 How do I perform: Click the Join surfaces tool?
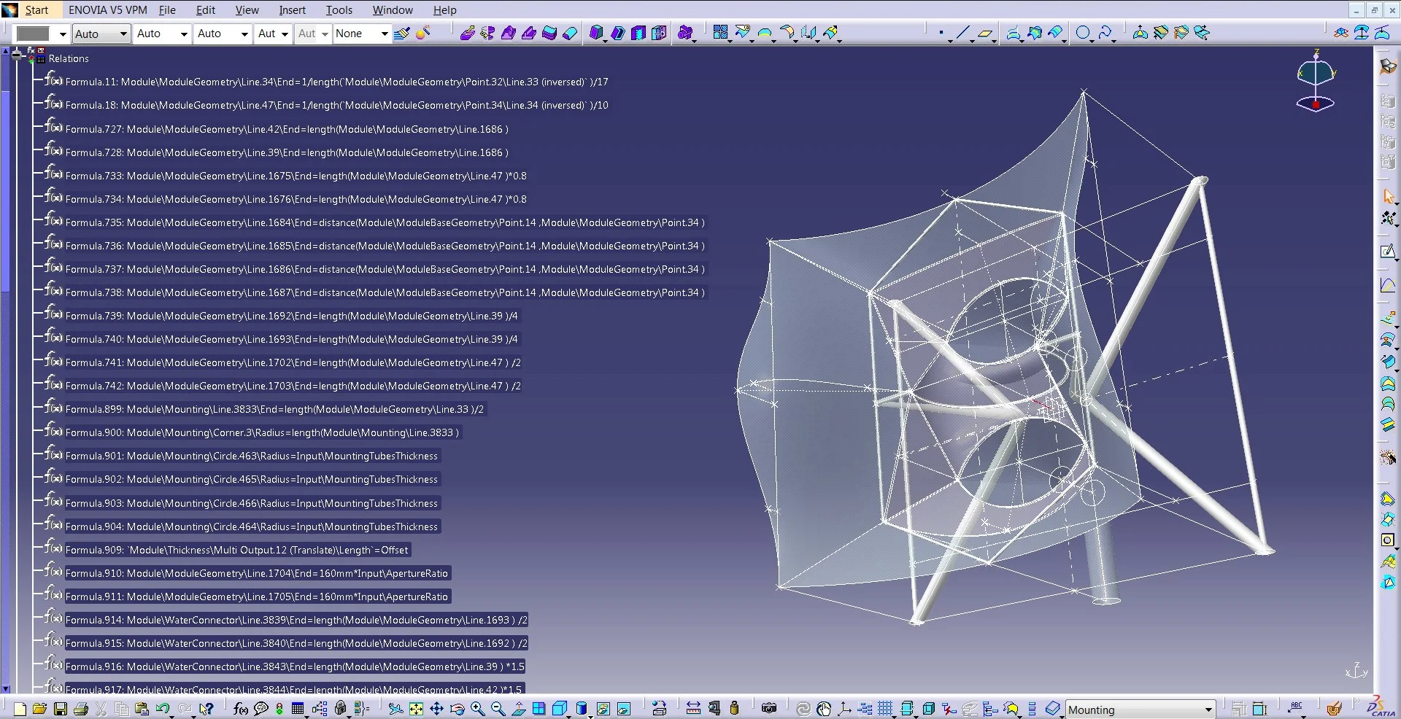click(x=720, y=33)
